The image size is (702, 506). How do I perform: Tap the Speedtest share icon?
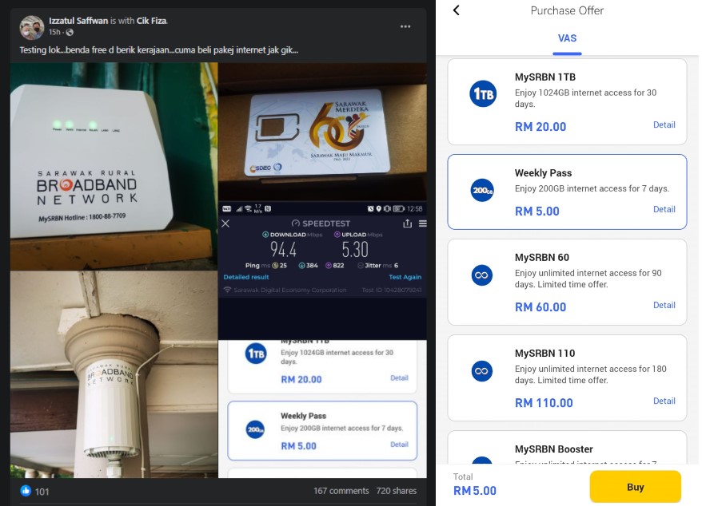tap(407, 223)
